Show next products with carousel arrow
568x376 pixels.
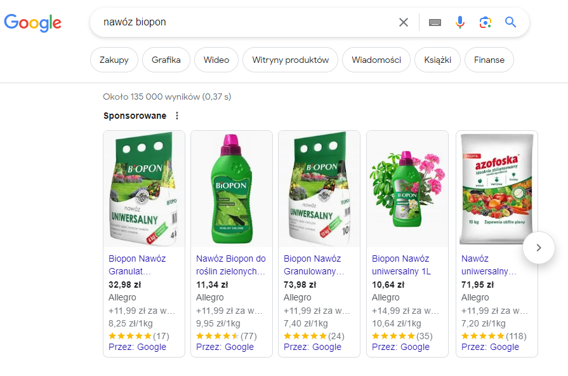pos(539,248)
